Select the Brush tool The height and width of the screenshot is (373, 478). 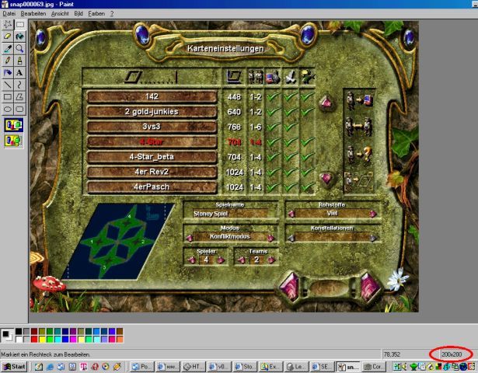[x=19, y=61]
